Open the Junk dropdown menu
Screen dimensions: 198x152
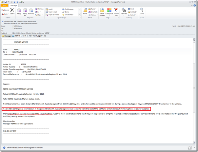[5, 14]
